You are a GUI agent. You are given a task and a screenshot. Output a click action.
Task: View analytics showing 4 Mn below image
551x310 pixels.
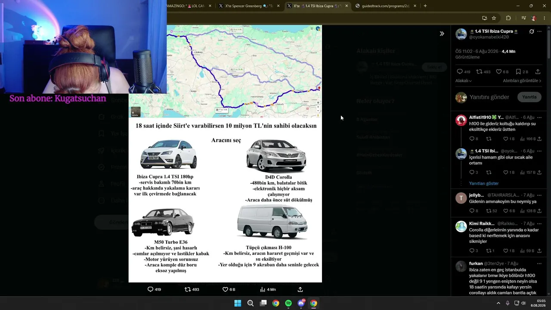268,289
